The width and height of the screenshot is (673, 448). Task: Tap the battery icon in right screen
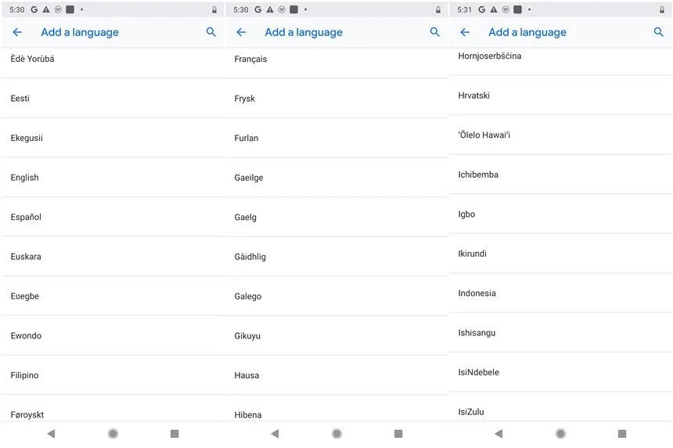click(x=662, y=9)
